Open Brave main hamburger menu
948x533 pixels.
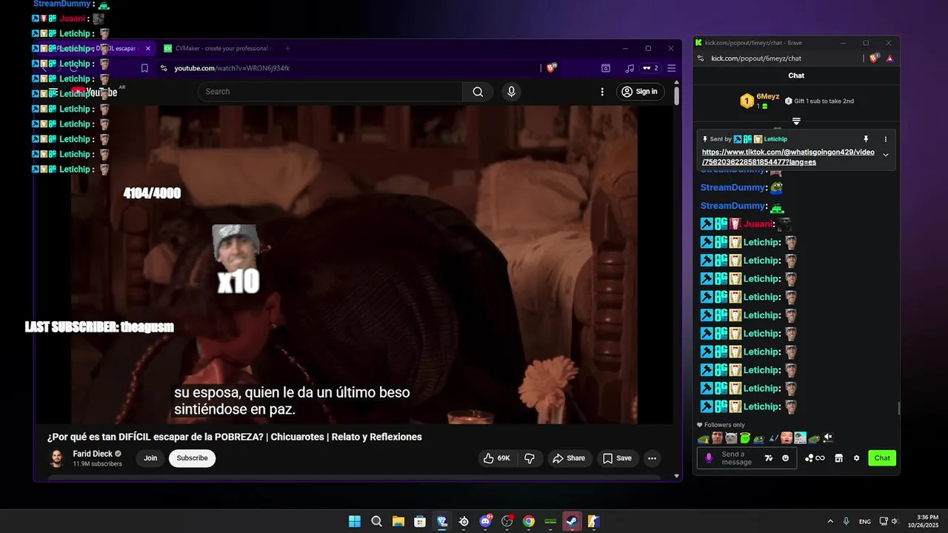[671, 68]
